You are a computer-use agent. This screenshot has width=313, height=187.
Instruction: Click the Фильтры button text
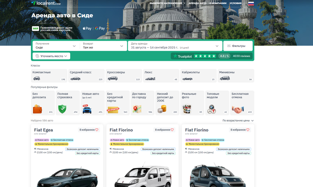point(238,46)
